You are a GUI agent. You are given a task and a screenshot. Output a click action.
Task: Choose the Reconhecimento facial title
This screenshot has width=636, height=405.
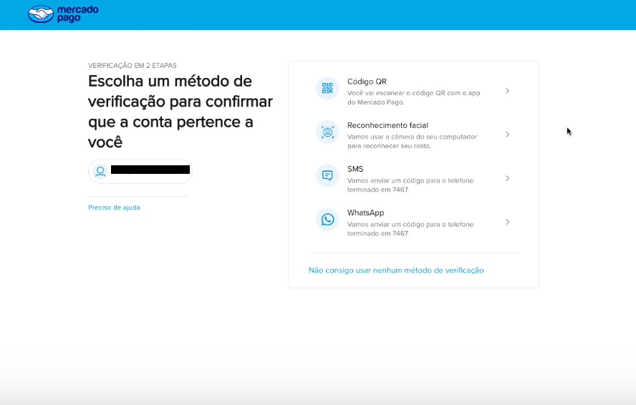click(387, 125)
